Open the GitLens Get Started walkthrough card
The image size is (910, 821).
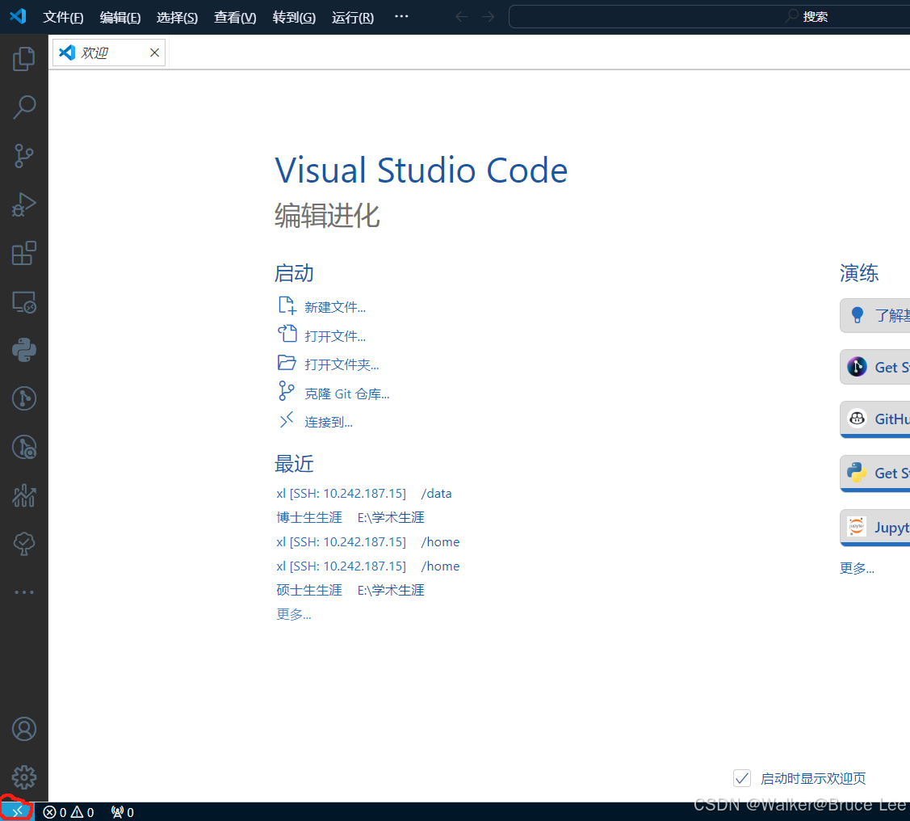875,367
